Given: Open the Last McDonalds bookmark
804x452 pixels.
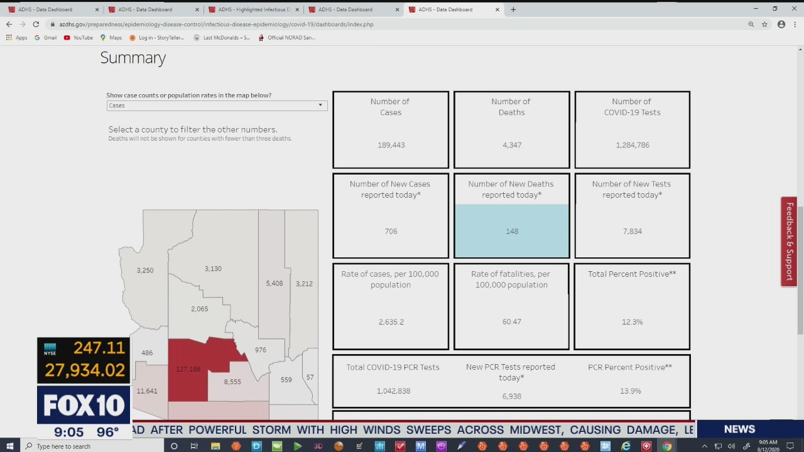Looking at the screenshot, I should [x=223, y=38].
